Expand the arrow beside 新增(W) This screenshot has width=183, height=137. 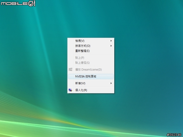(111, 83)
